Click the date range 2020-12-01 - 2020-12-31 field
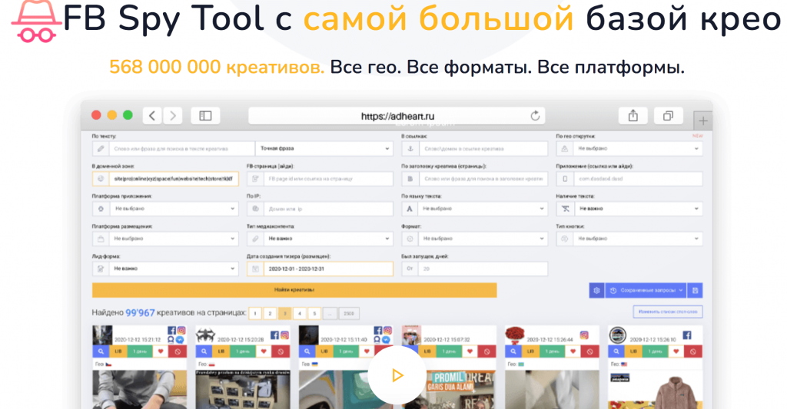This screenshot has height=409, width=787. 320,269
